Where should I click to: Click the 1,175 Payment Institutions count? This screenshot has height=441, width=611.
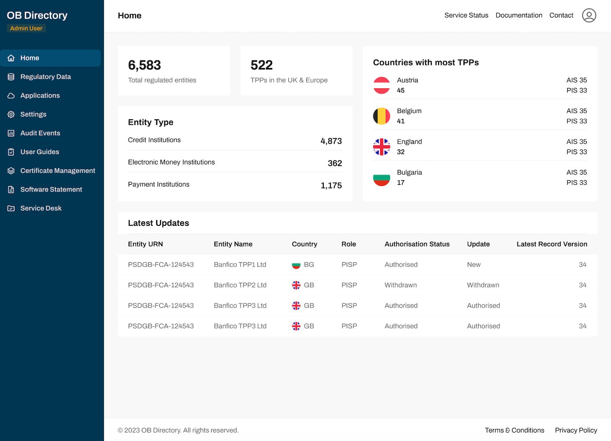tap(331, 185)
